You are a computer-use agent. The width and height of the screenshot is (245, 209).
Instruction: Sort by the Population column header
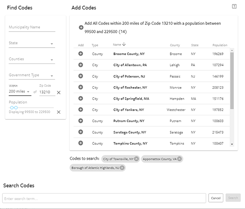(220, 45)
